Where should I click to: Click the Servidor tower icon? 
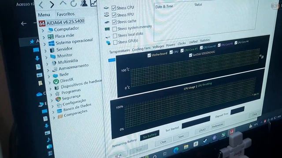(52, 50)
